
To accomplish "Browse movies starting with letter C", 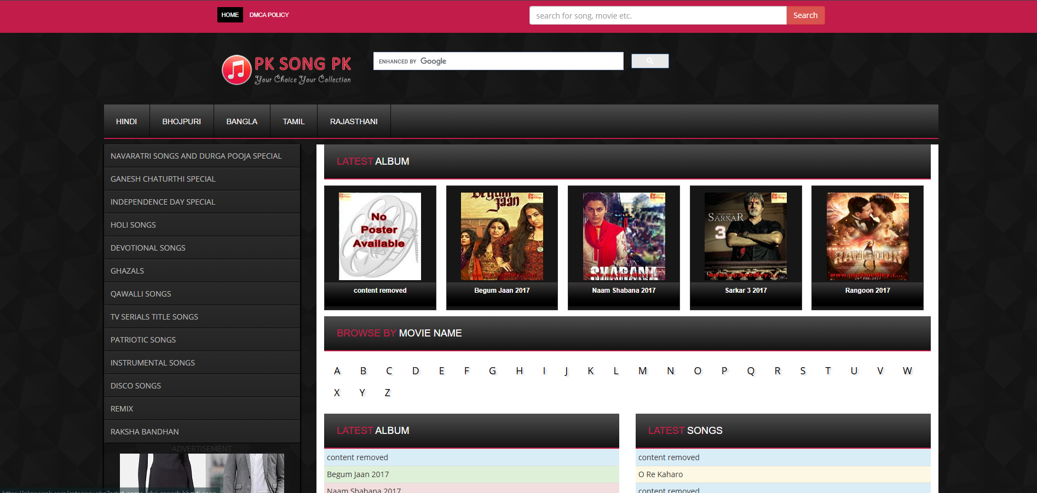I will click(389, 371).
